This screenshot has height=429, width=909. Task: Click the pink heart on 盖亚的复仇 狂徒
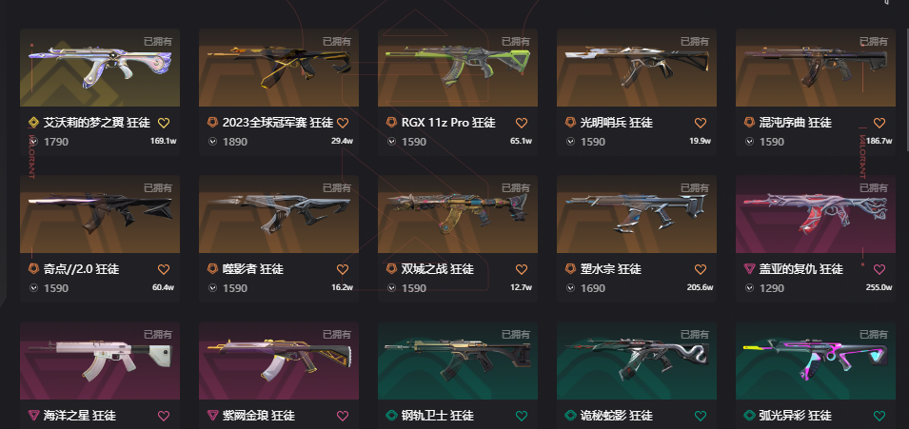tap(879, 269)
